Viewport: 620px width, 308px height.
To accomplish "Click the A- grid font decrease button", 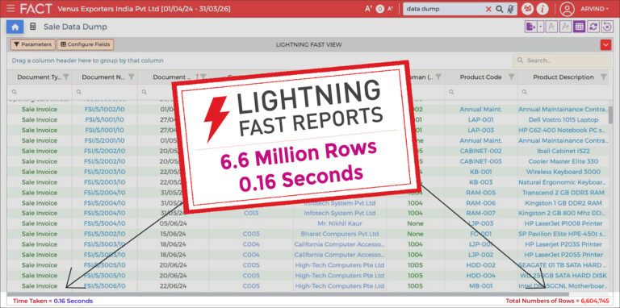I will (x=551, y=27).
